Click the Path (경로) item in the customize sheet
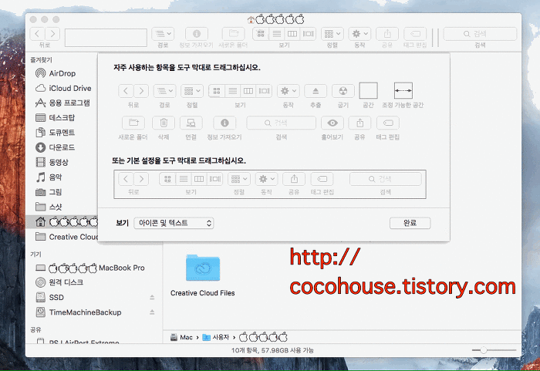The width and height of the screenshot is (540, 371). coord(164,91)
